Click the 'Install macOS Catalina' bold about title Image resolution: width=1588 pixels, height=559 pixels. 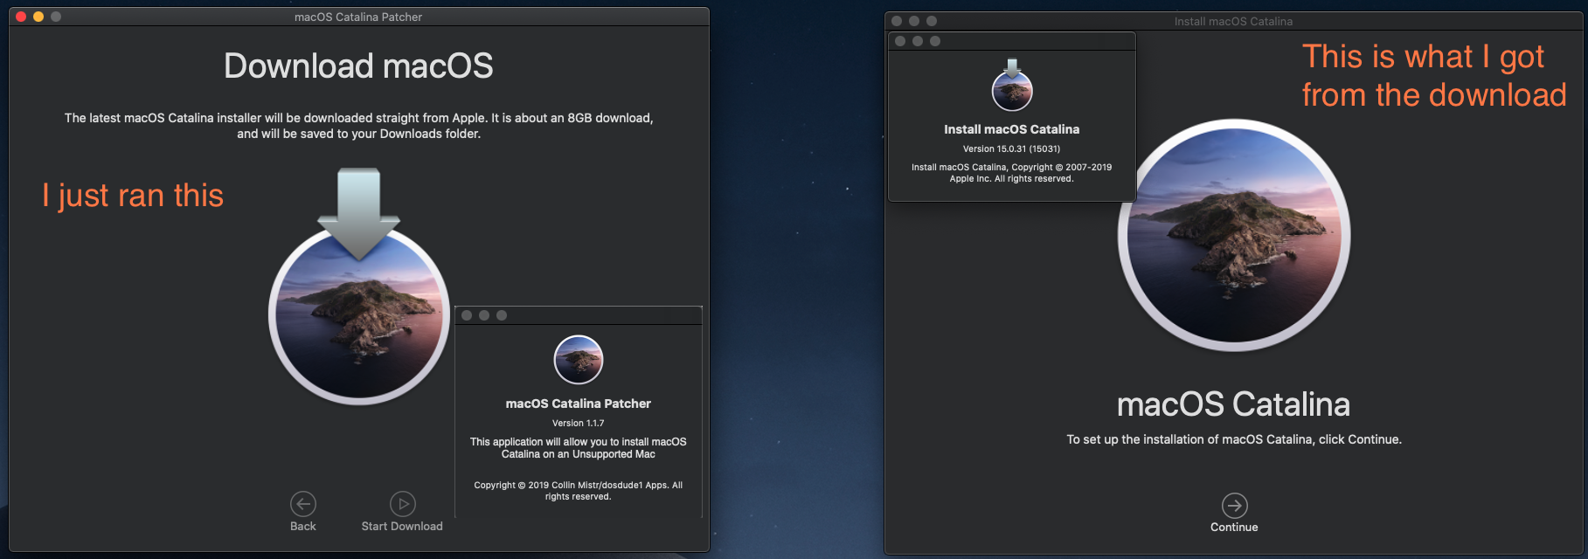pyautogui.click(x=1012, y=129)
